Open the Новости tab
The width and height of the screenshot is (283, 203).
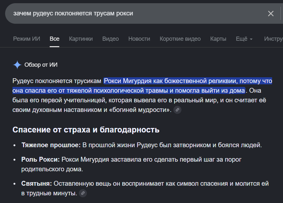pos(139,39)
